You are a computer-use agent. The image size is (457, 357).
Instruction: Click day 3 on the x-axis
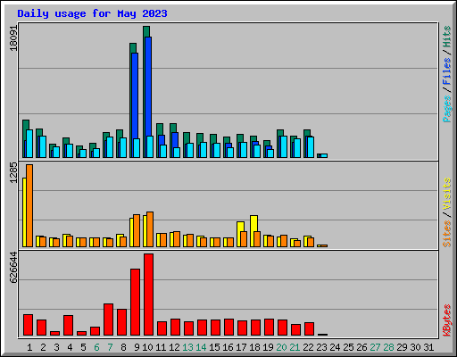(x=56, y=347)
